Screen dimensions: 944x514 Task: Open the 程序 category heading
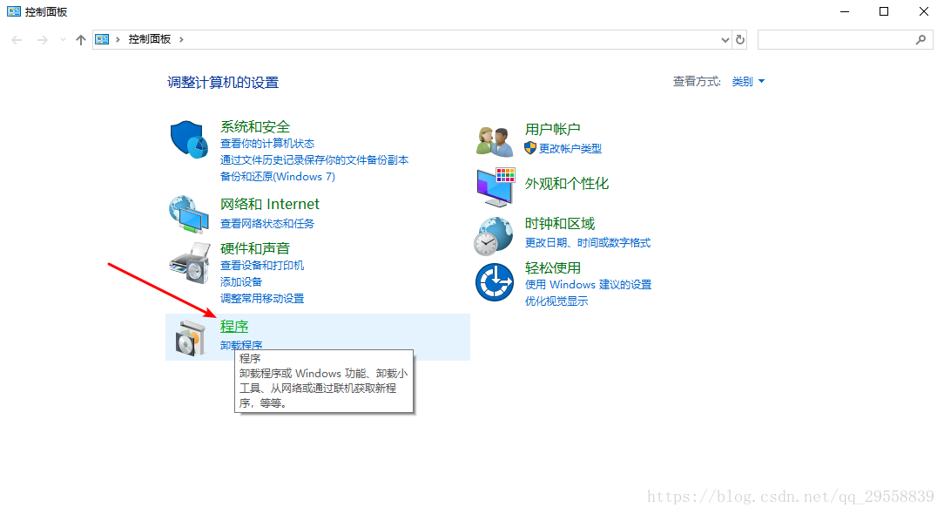click(x=234, y=327)
